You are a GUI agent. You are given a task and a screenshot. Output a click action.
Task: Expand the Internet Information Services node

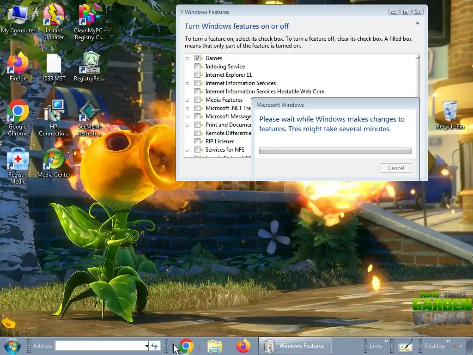point(187,84)
